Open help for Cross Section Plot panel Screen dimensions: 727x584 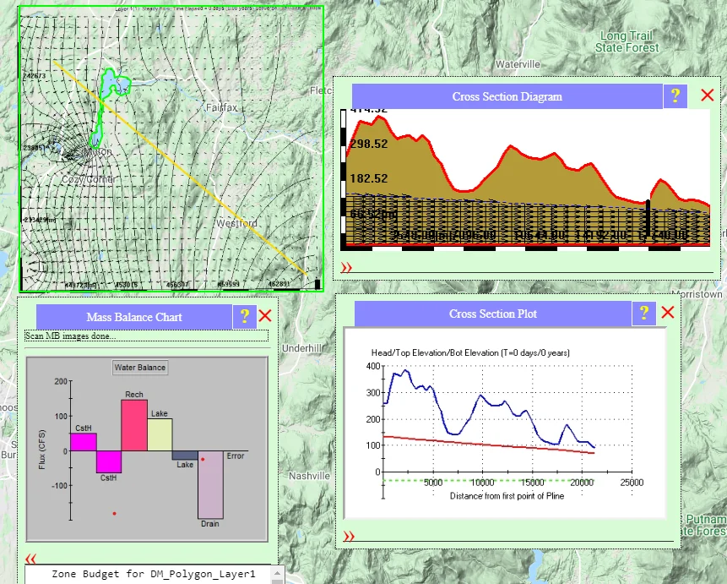(x=644, y=314)
